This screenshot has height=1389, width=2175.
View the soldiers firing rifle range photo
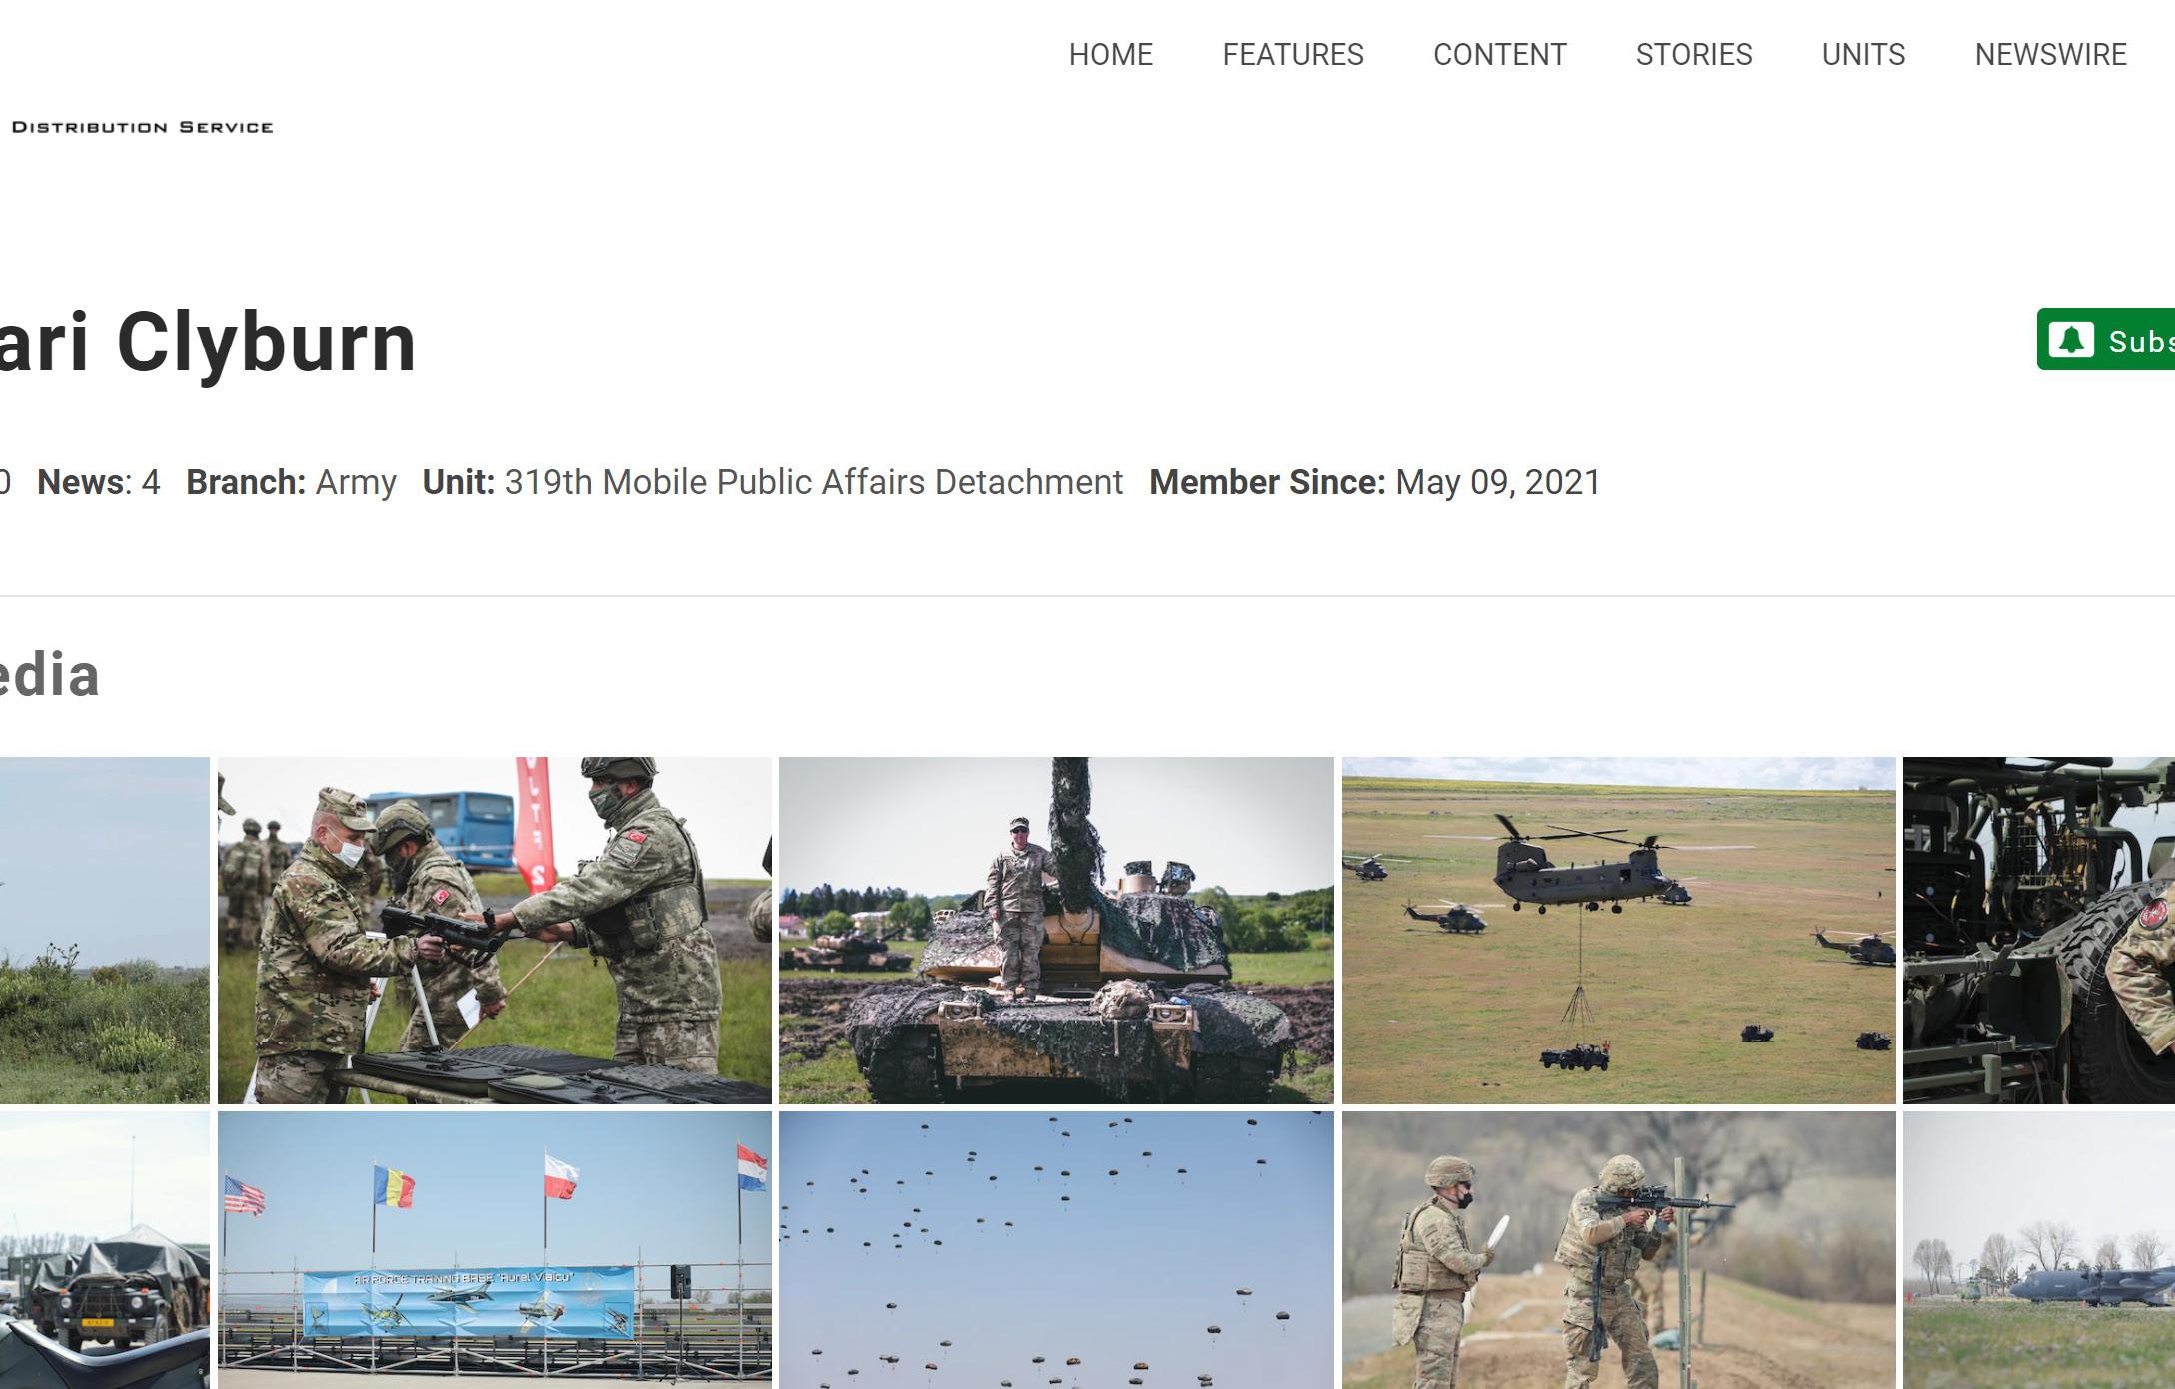[1618, 1249]
